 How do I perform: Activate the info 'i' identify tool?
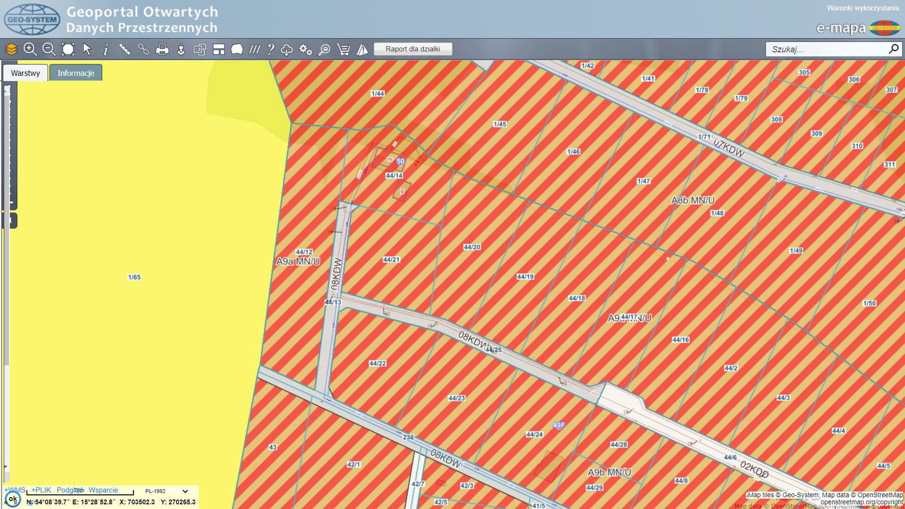[106, 49]
